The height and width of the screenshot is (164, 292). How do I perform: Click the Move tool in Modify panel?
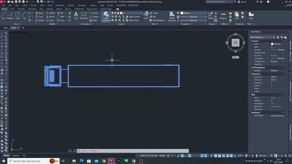coord(39,13)
